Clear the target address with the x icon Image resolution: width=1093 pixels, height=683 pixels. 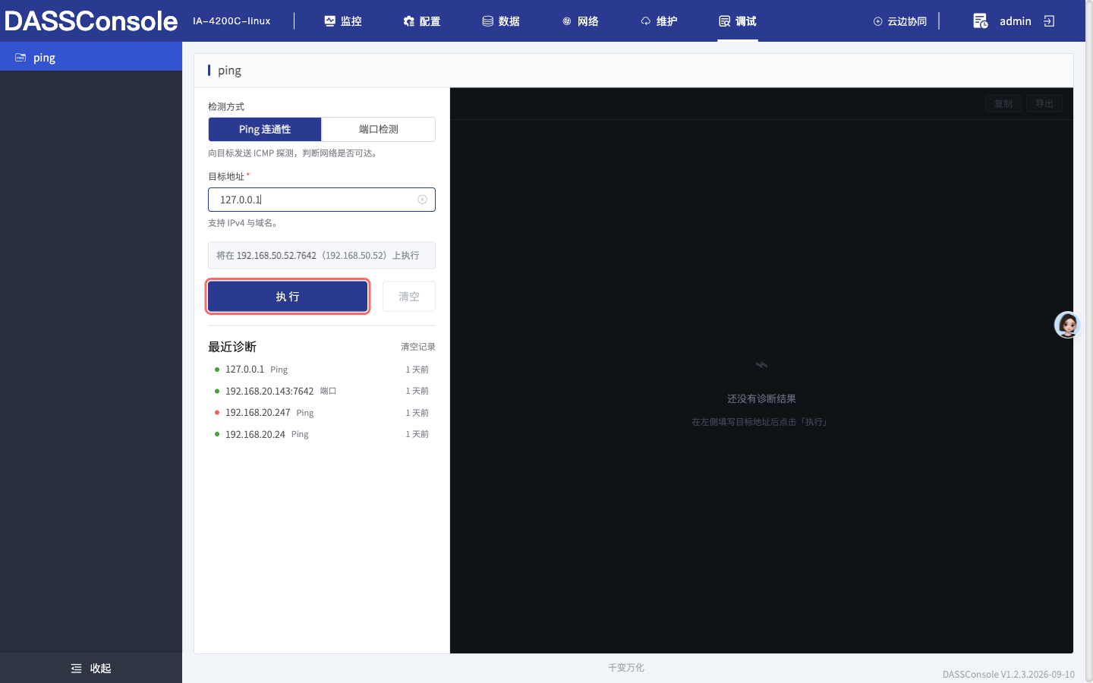[422, 200]
